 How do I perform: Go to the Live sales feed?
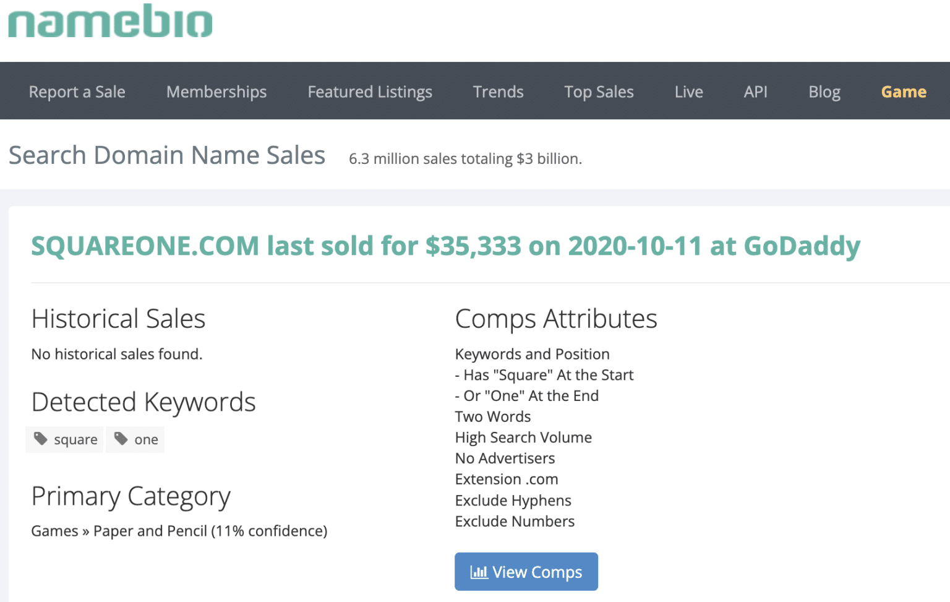(x=688, y=92)
